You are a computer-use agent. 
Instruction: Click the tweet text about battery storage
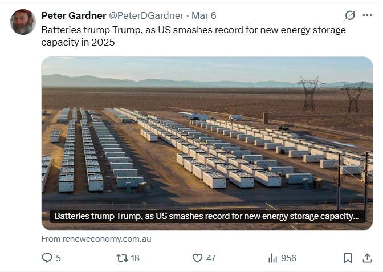click(x=194, y=35)
